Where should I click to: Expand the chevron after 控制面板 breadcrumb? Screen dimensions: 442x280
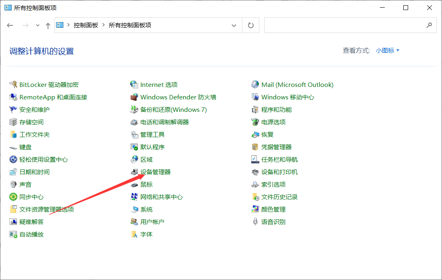[104, 25]
